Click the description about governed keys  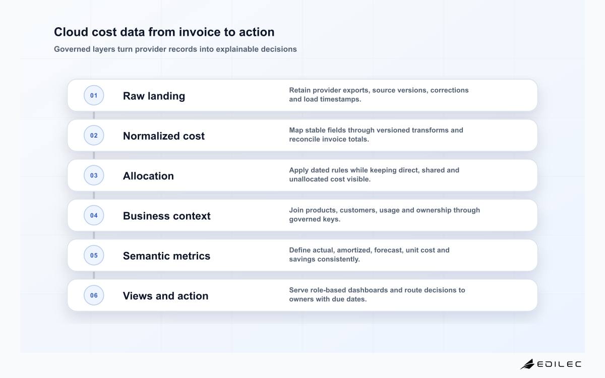pyautogui.click(x=384, y=215)
